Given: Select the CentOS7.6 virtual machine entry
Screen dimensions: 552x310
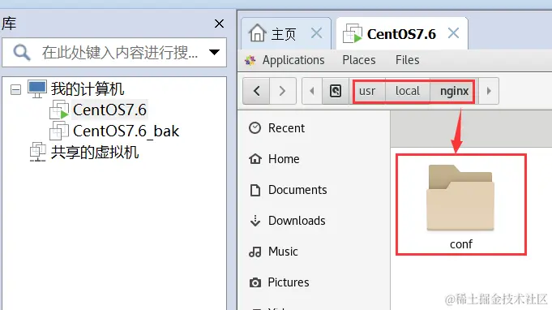Looking at the screenshot, I should pos(109,110).
